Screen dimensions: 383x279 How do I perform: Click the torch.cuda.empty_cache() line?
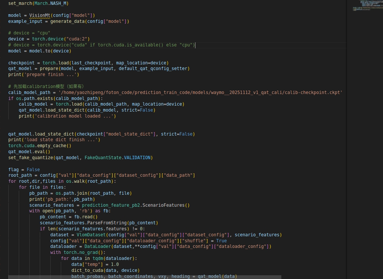[x=40, y=146]
